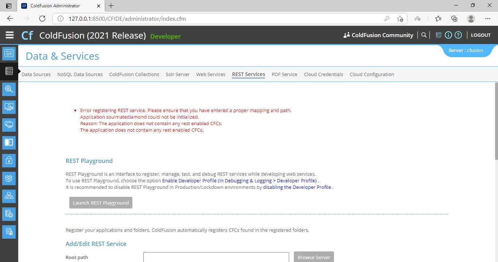Open the Solr Server tab
Image resolution: width=498 pixels, height=262 pixels.
point(178,74)
